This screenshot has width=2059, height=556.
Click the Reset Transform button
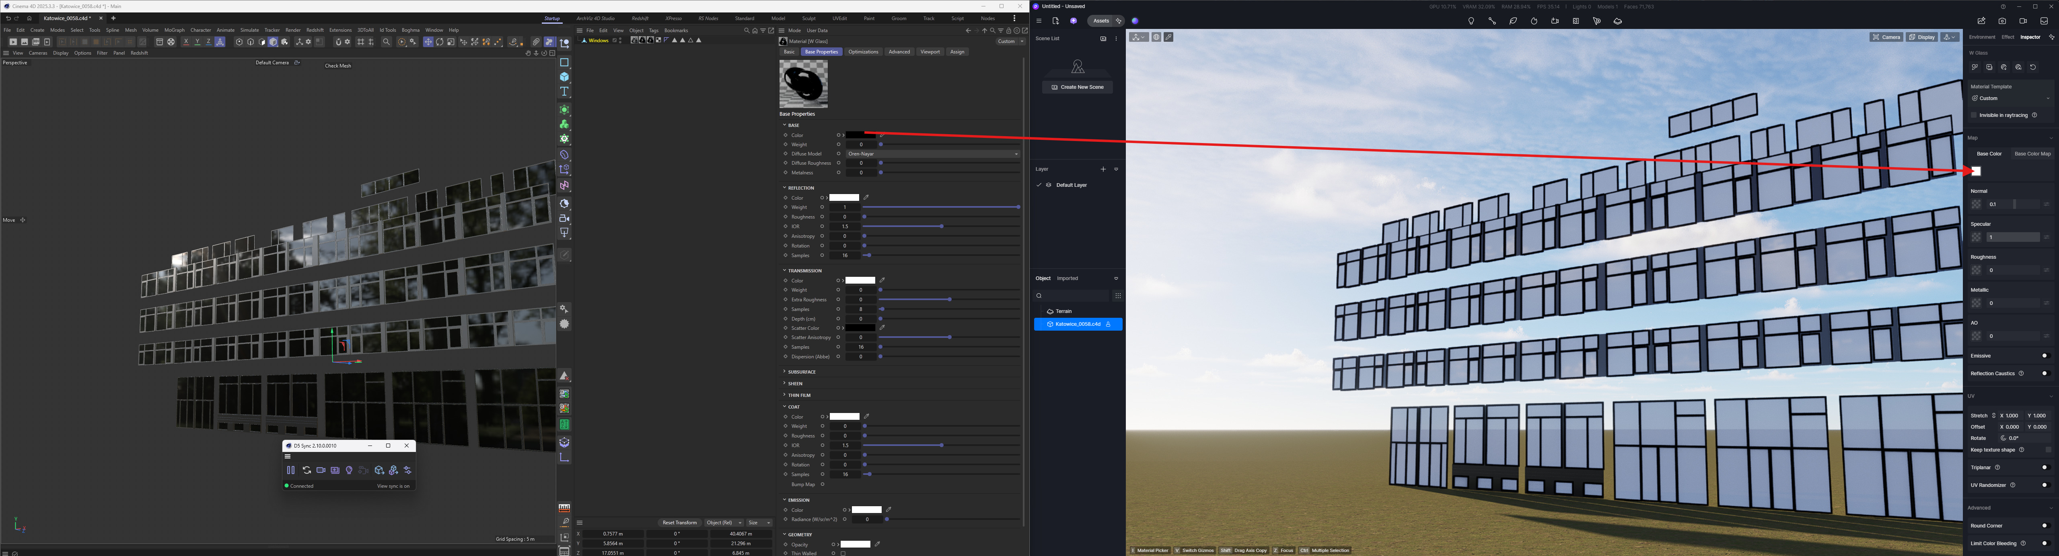click(679, 522)
